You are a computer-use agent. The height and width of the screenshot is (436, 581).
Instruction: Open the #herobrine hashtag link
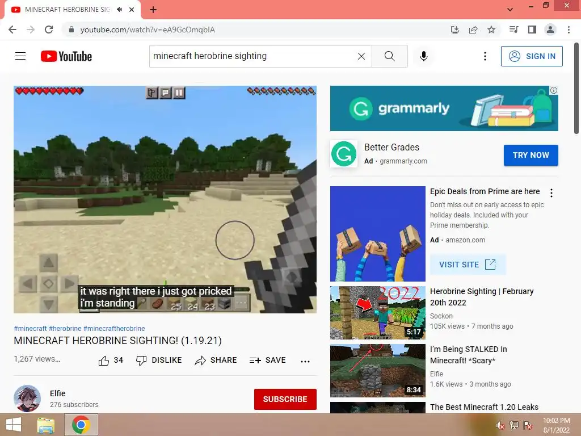click(x=65, y=329)
